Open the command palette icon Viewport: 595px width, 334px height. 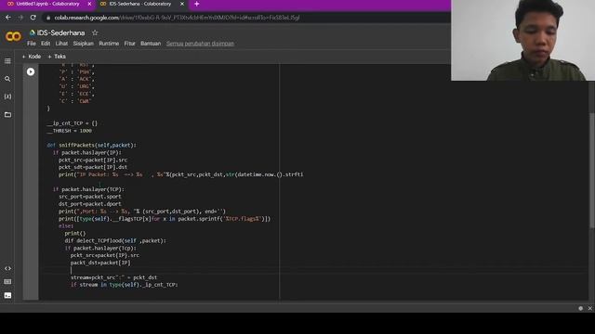pyautogui.click(x=7, y=282)
